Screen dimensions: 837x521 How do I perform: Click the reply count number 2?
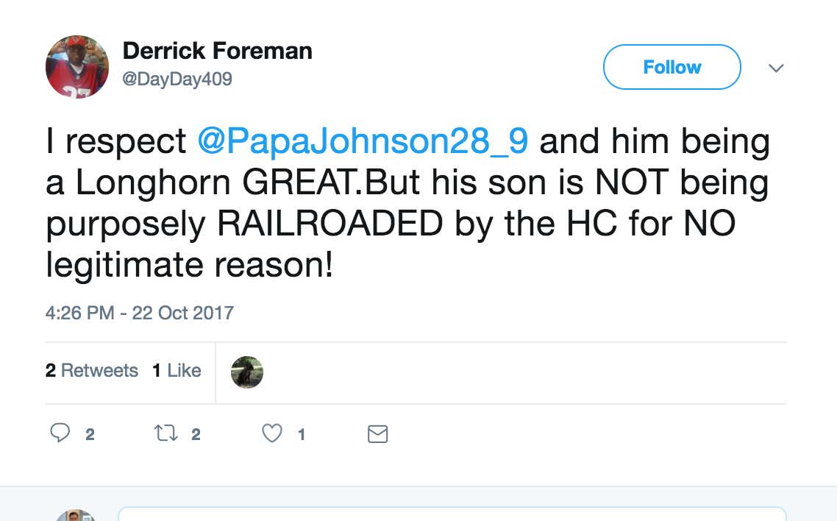pyautogui.click(x=90, y=434)
